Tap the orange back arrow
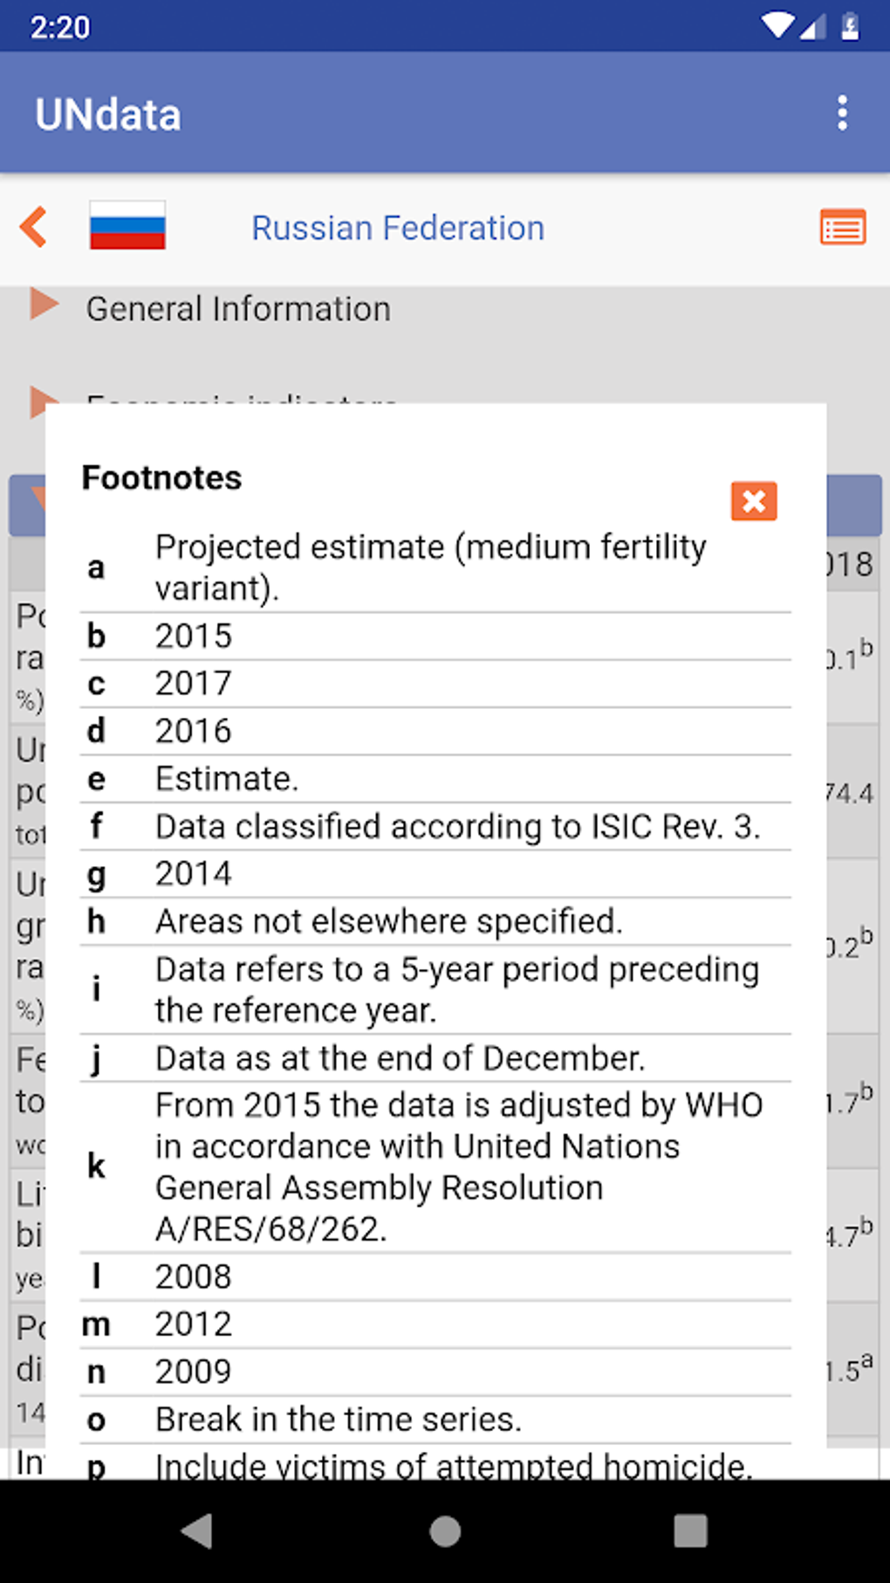The image size is (890, 1583). [x=34, y=227]
